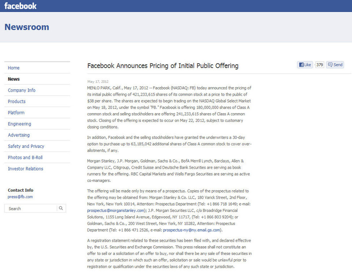352x273 pixels.
Task: Click the Newsroom heading
Action: coord(27,27)
